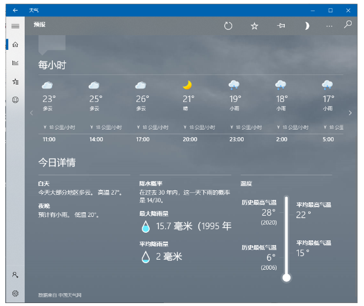The height and width of the screenshot is (306, 364).
Task: Open the historical weather chart icon
Action: pyautogui.click(x=15, y=63)
